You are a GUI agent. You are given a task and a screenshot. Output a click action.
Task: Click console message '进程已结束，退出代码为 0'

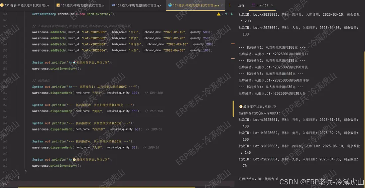(258, 179)
